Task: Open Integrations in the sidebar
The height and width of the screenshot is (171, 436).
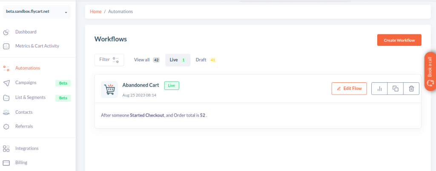Action: coord(27,148)
